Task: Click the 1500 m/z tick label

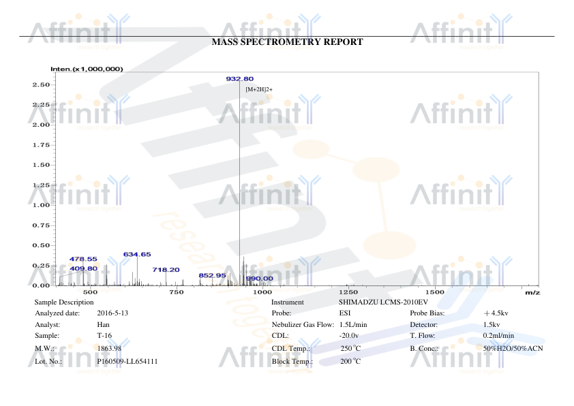Action: (435, 292)
